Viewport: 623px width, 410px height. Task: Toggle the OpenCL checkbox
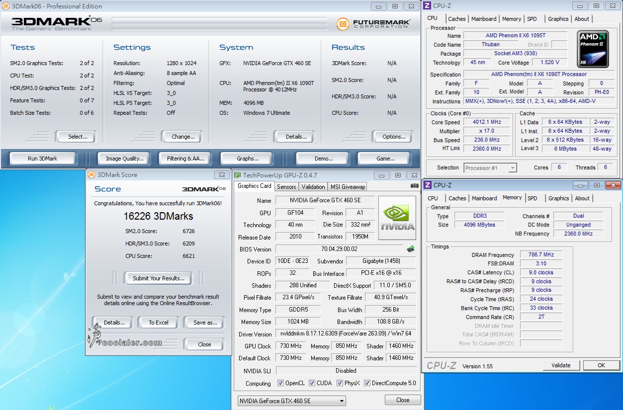point(281,383)
